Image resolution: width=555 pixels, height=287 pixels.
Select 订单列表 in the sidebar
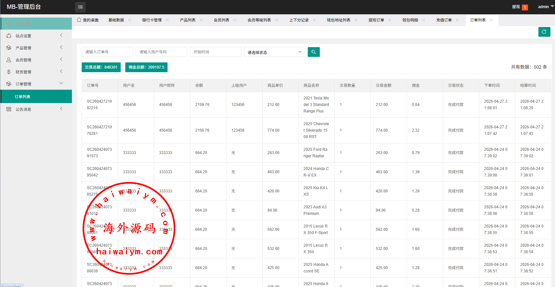coord(22,97)
